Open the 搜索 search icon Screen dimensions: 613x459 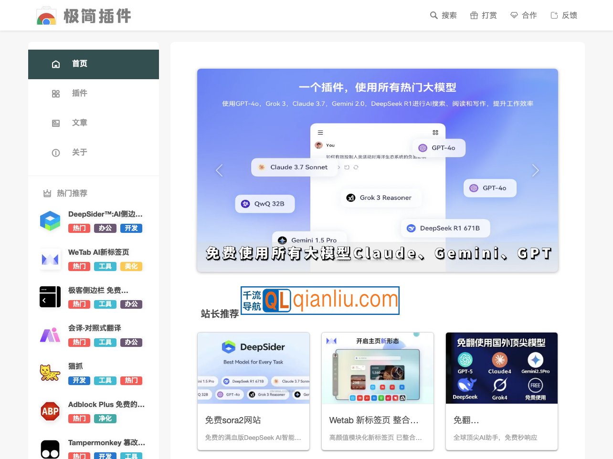433,15
